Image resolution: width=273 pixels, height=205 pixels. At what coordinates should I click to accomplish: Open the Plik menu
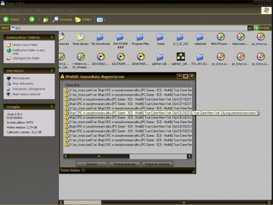[4, 10]
